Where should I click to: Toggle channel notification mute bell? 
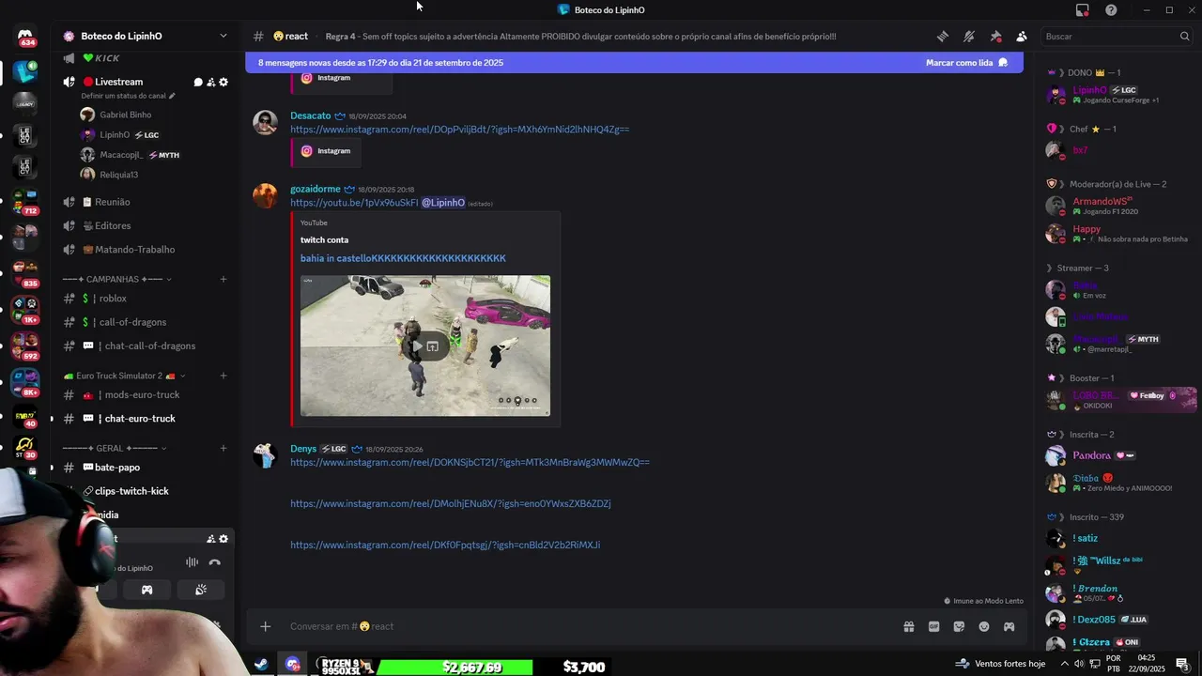click(x=968, y=37)
